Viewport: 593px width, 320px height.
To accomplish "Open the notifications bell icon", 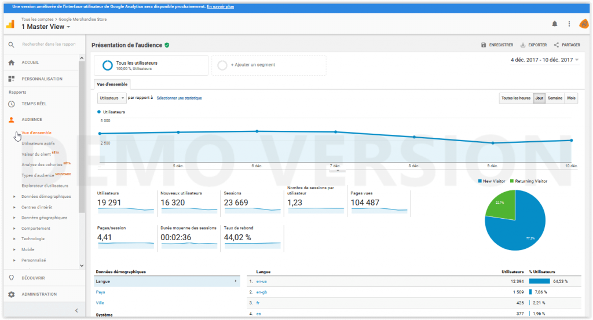I will click(555, 24).
